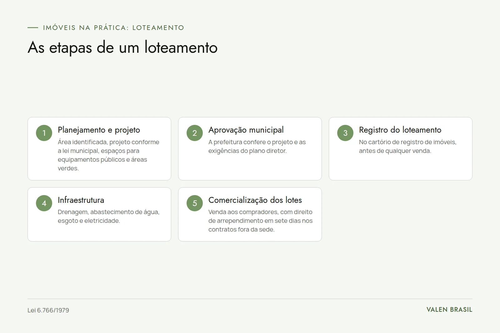Select the 'Comercialização dos lotes' card title
The width and height of the screenshot is (500, 333).
pyautogui.click(x=255, y=200)
